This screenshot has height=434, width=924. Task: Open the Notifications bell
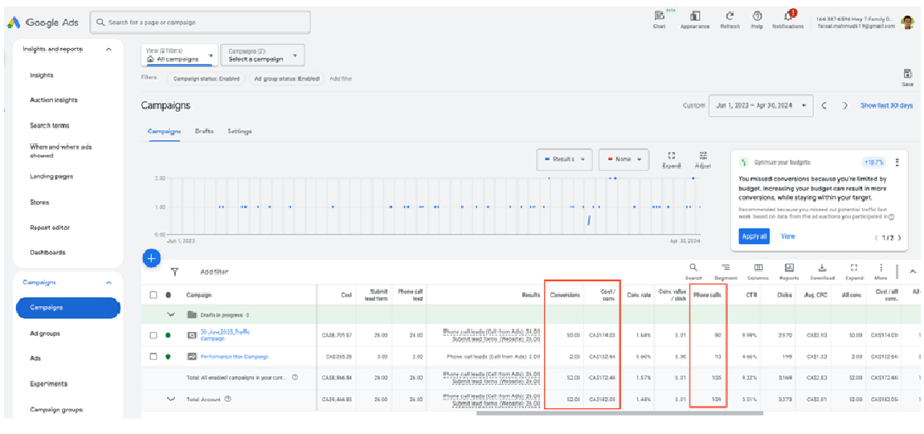pyautogui.click(x=788, y=15)
